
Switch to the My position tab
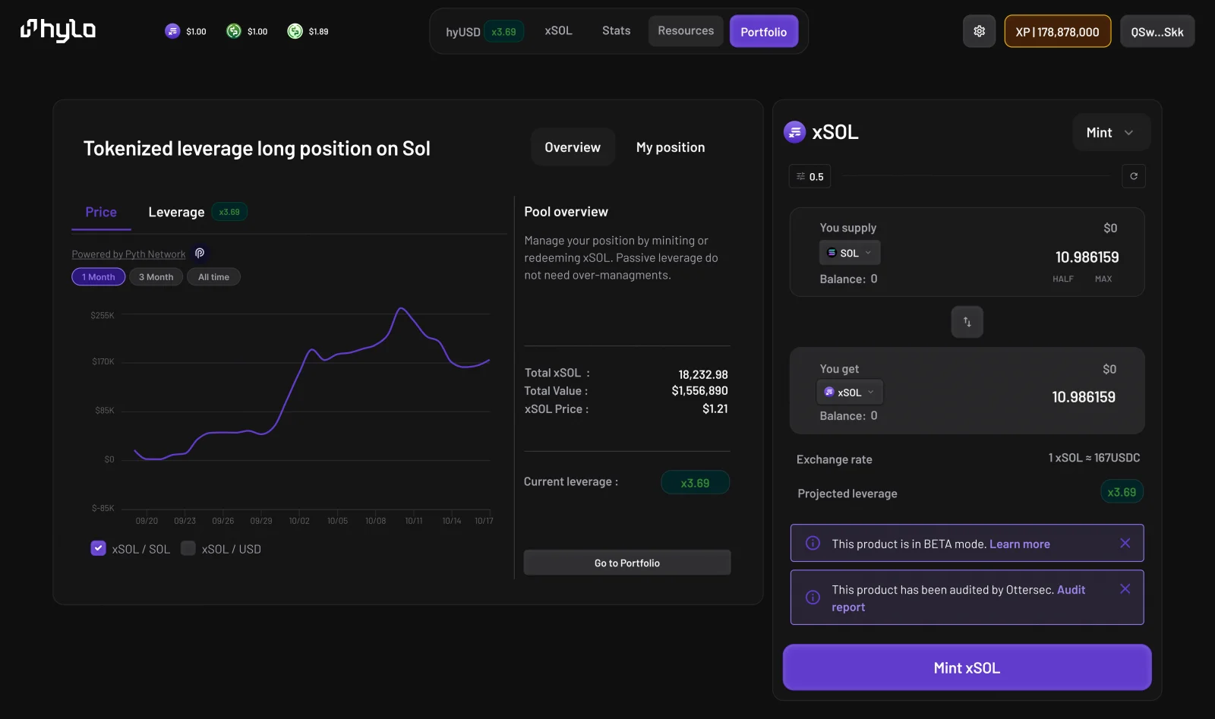click(671, 147)
